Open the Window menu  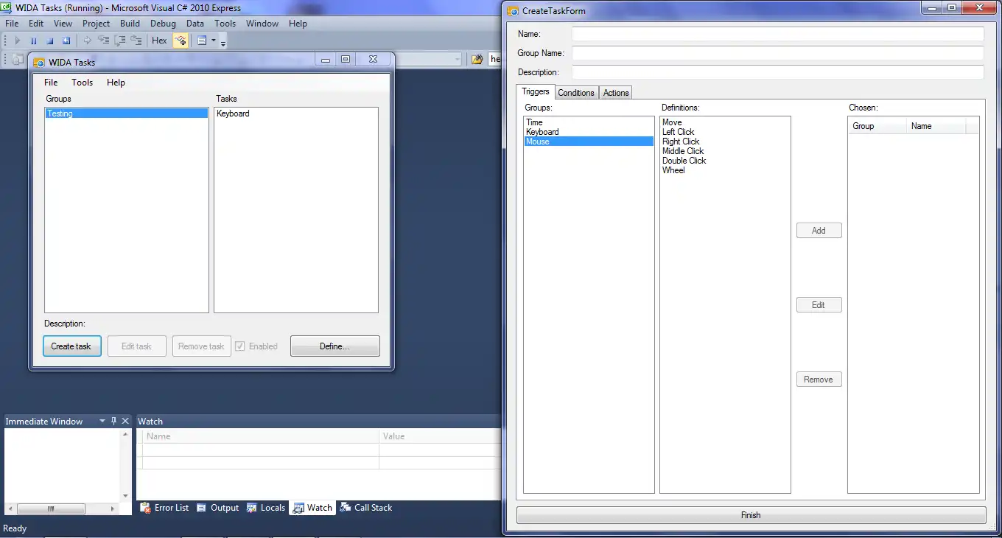[262, 24]
